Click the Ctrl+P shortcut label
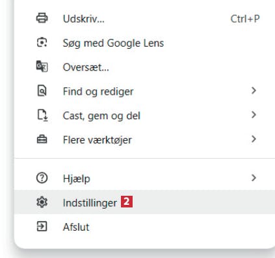This screenshot has width=275, height=258. point(245,19)
